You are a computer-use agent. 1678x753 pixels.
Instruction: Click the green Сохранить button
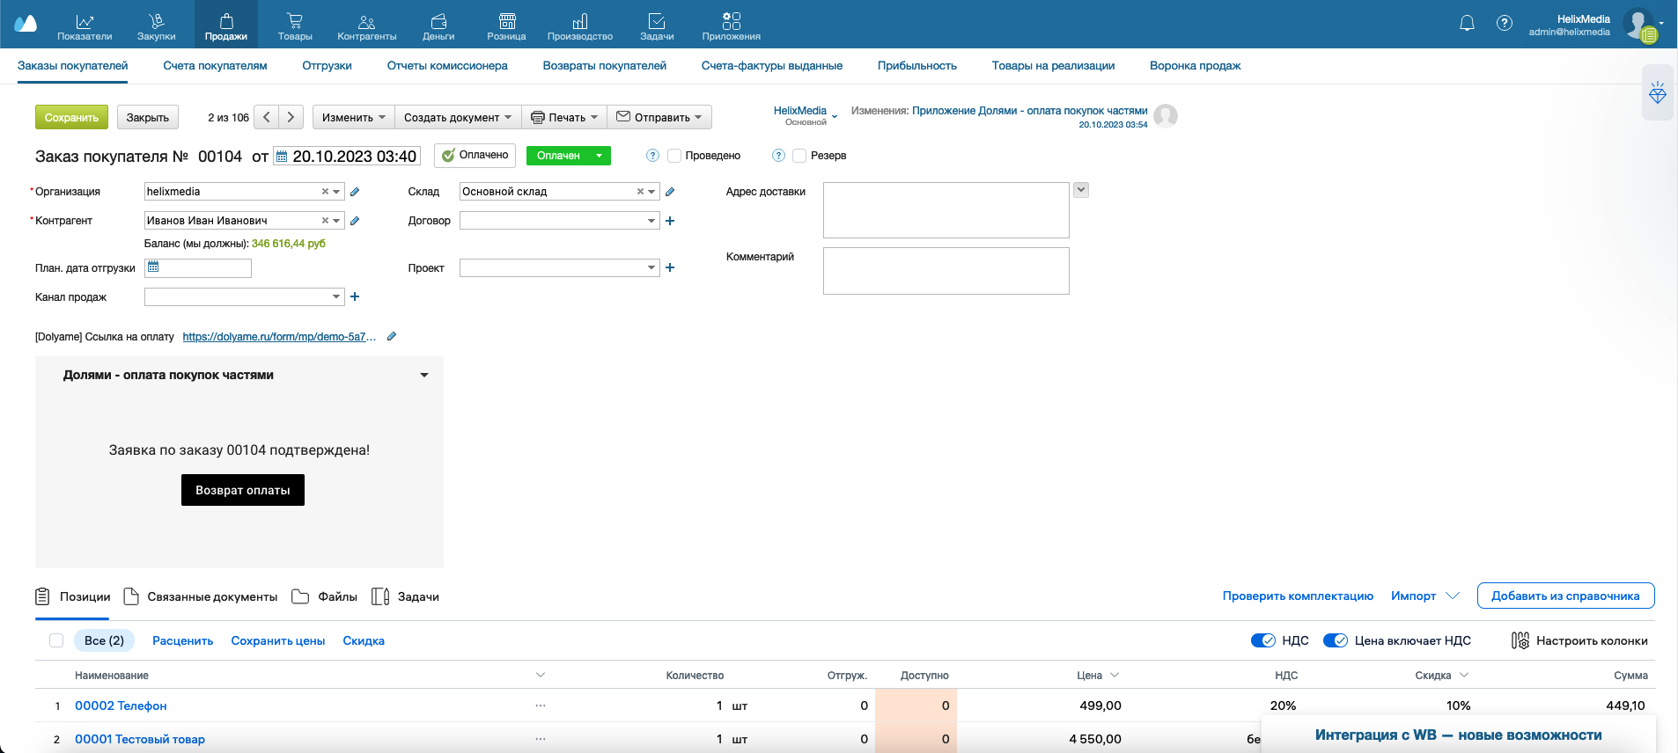(71, 117)
